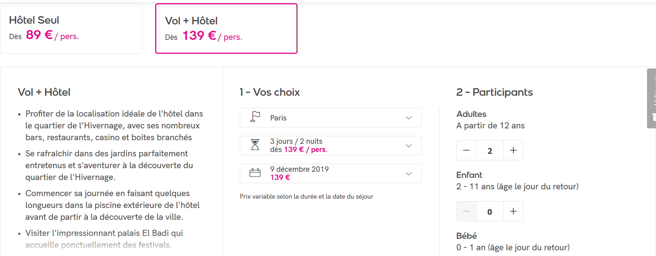Click the chevron on the duration selector
The width and height of the screenshot is (656, 256).
(x=408, y=146)
